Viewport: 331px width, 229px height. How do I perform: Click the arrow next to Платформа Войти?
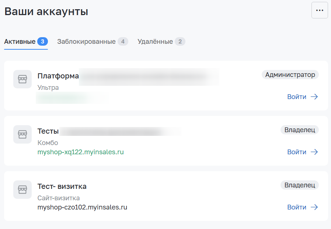314,97
